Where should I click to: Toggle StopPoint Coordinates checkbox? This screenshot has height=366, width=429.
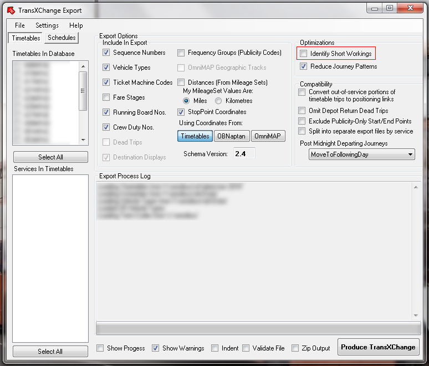click(x=181, y=112)
